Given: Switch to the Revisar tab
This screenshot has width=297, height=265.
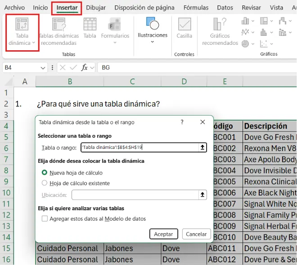Looking at the screenshot, I should (252, 8).
